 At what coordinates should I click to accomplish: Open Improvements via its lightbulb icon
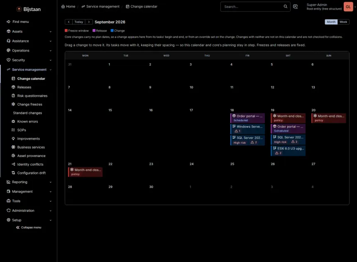point(13,139)
